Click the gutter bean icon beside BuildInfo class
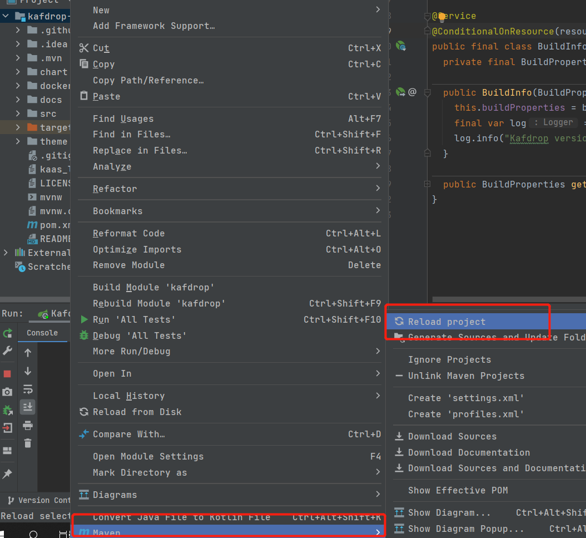The width and height of the screenshot is (586, 538). [401, 46]
